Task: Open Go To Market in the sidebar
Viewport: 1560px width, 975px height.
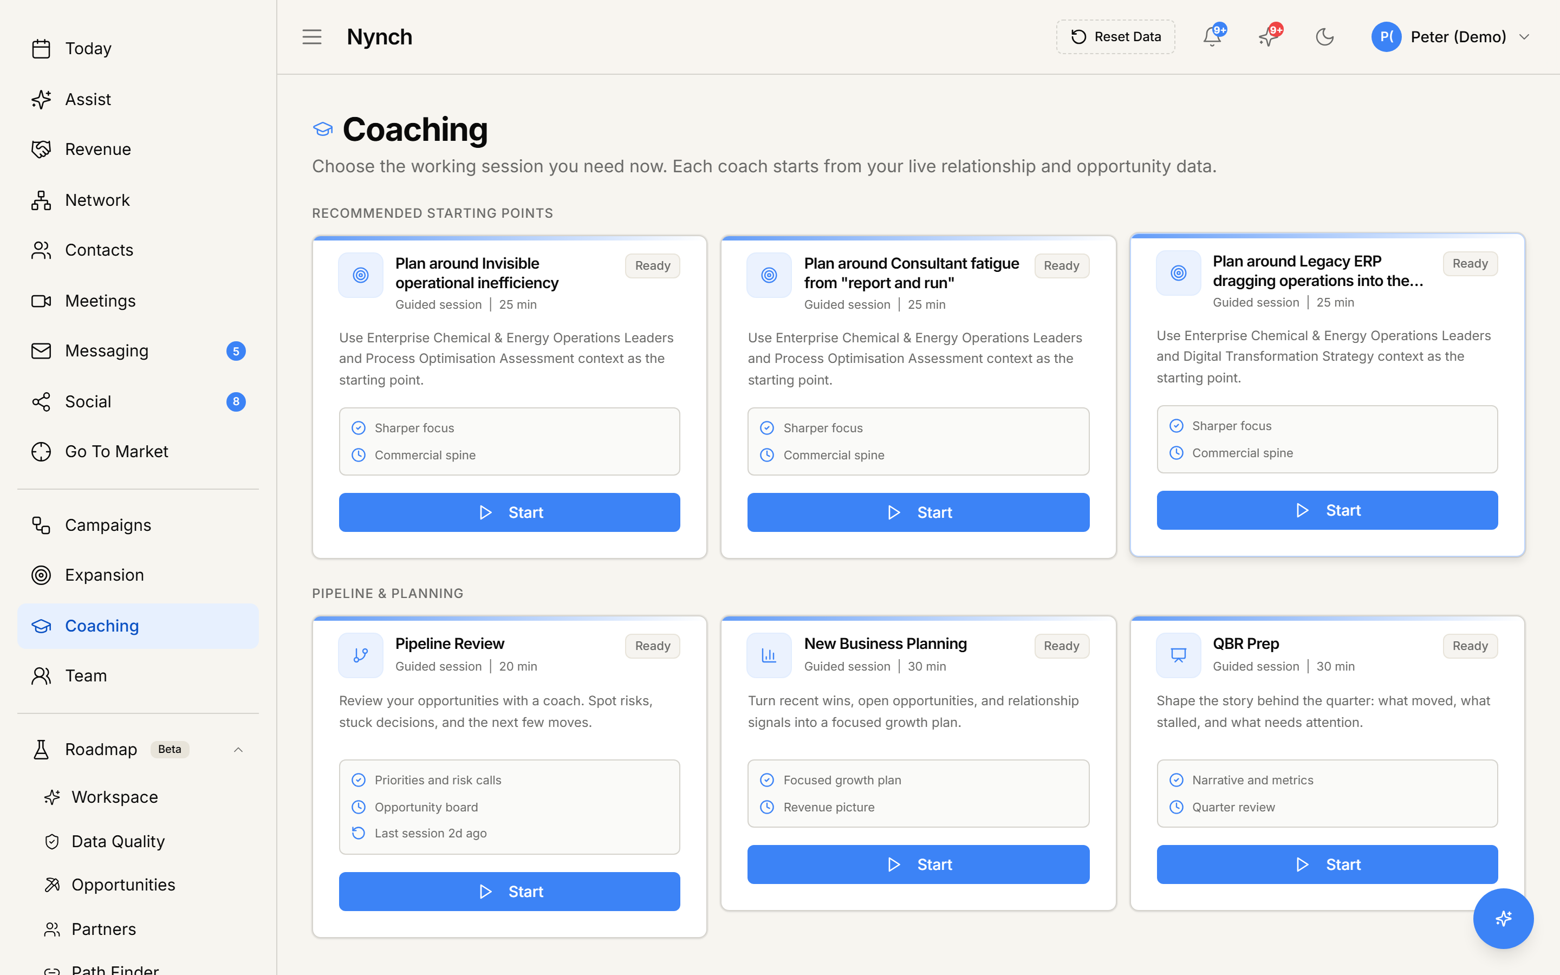Action: click(x=138, y=451)
